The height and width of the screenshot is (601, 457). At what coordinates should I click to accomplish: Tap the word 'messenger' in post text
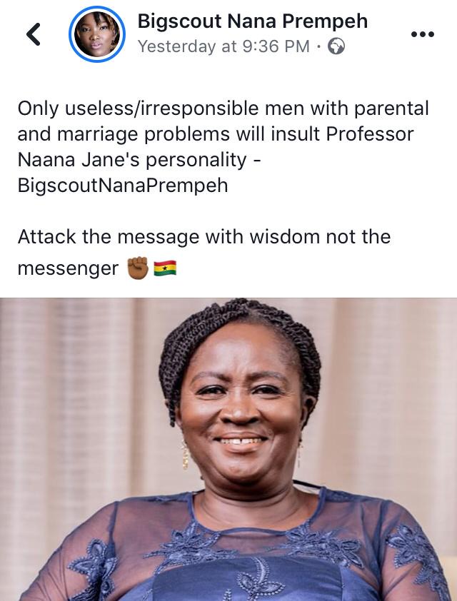pos(68,268)
